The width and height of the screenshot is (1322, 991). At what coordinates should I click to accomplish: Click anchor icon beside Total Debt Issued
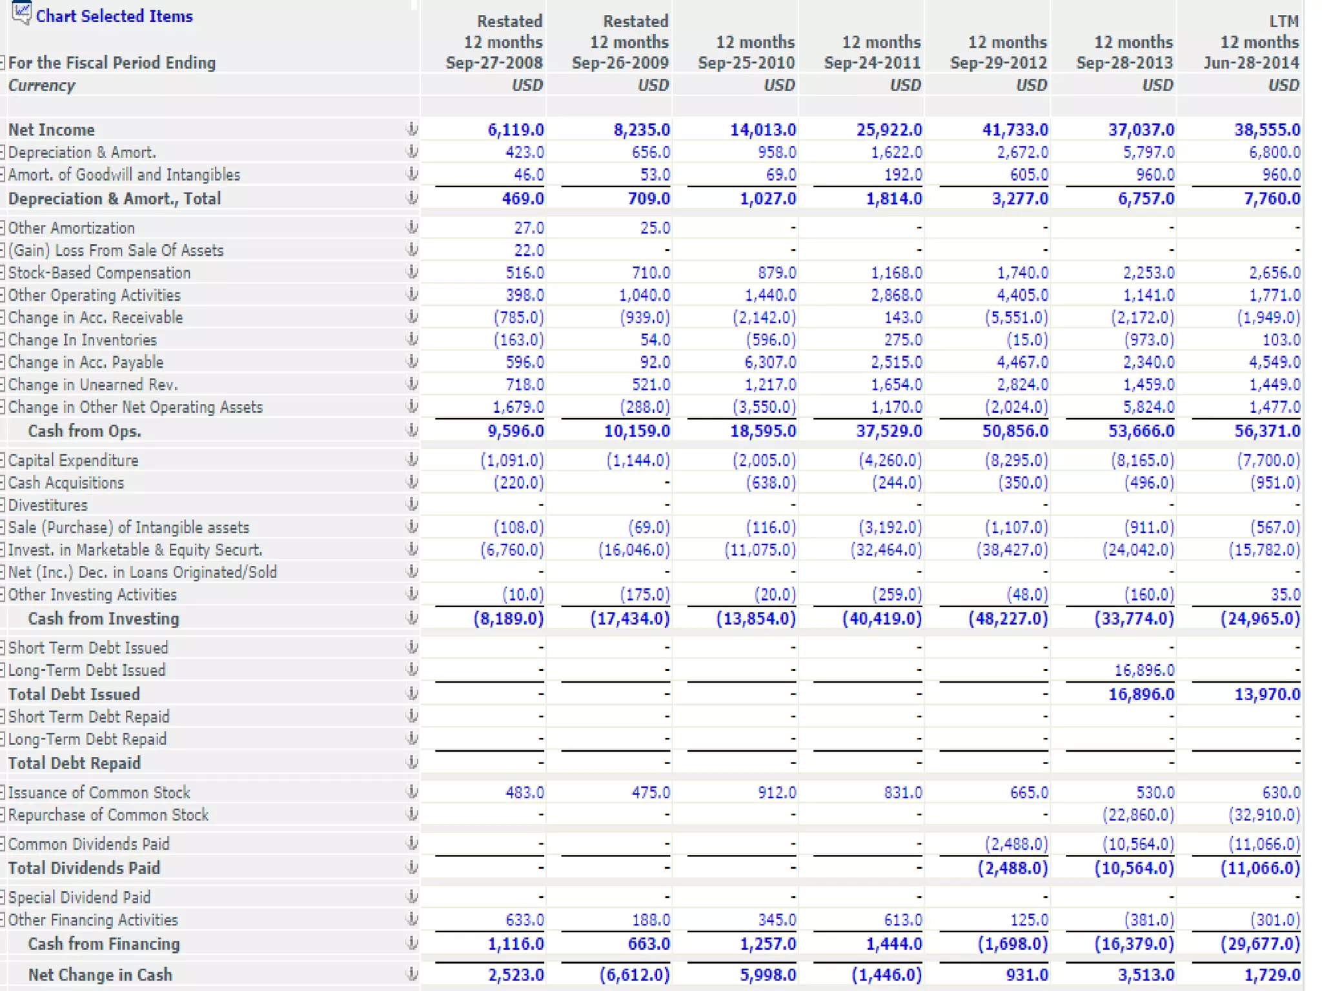pos(411,694)
